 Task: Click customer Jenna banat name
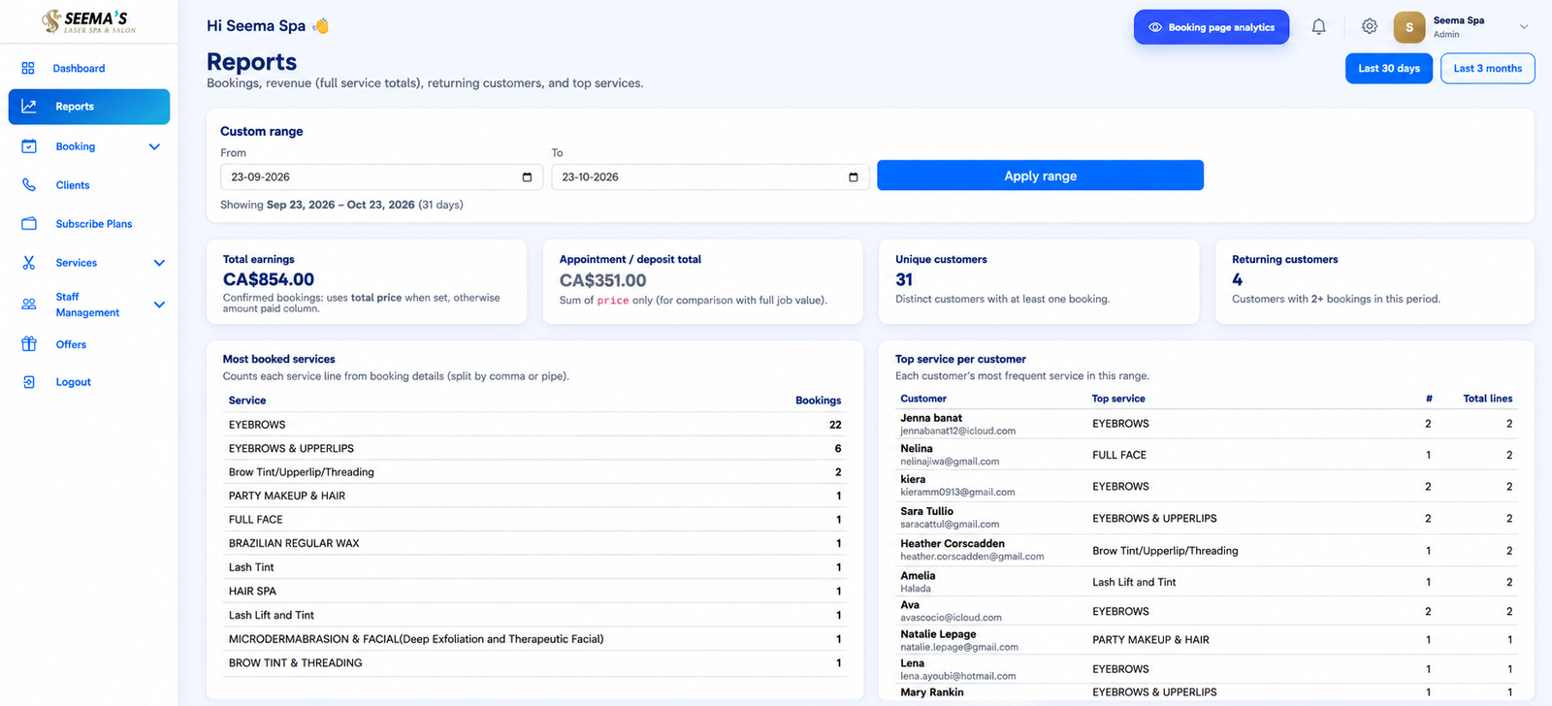click(931, 418)
